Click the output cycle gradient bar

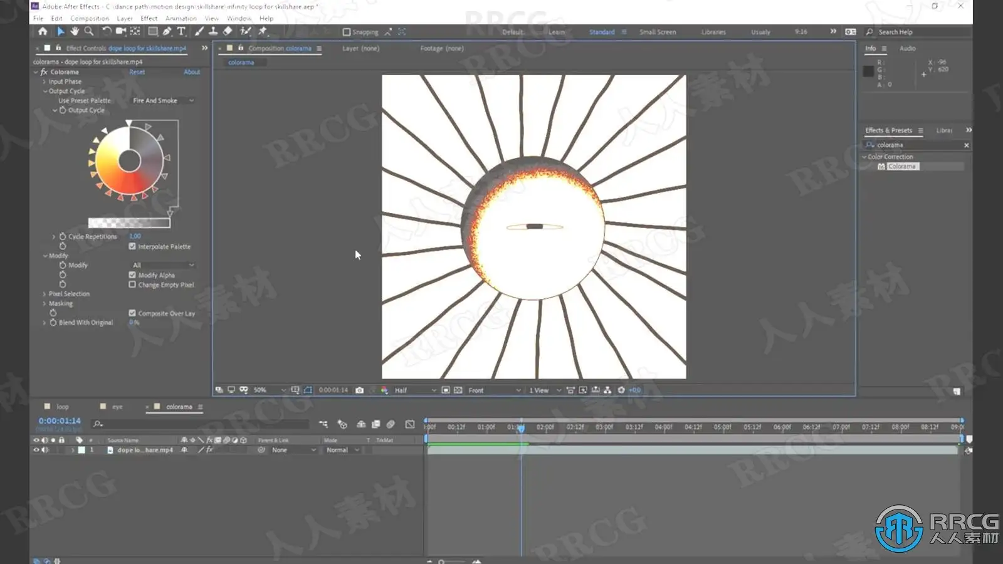click(129, 222)
